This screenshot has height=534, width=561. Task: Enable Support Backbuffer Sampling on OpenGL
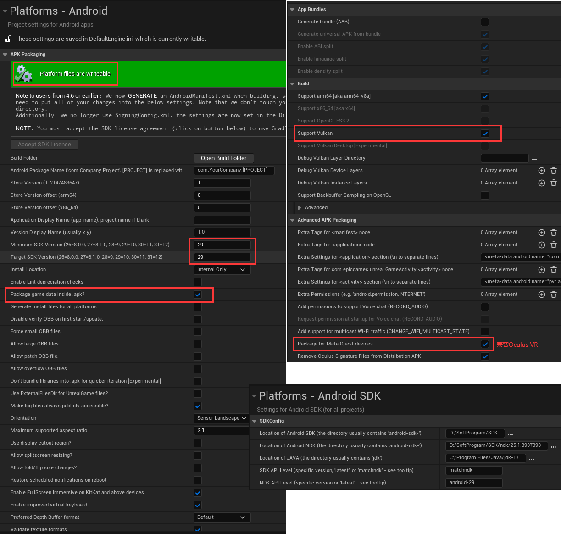coord(485,195)
